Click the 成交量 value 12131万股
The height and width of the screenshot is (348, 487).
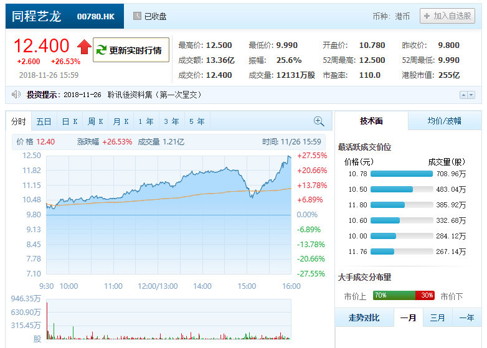pyautogui.click(x=296, y=75)
